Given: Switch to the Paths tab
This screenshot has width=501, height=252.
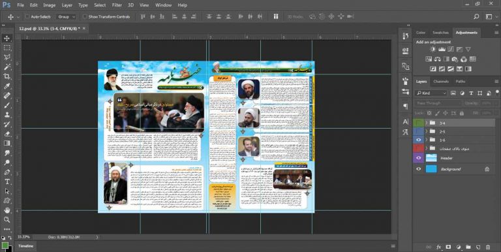Looking at the screenshot, I should pos(461,82).
